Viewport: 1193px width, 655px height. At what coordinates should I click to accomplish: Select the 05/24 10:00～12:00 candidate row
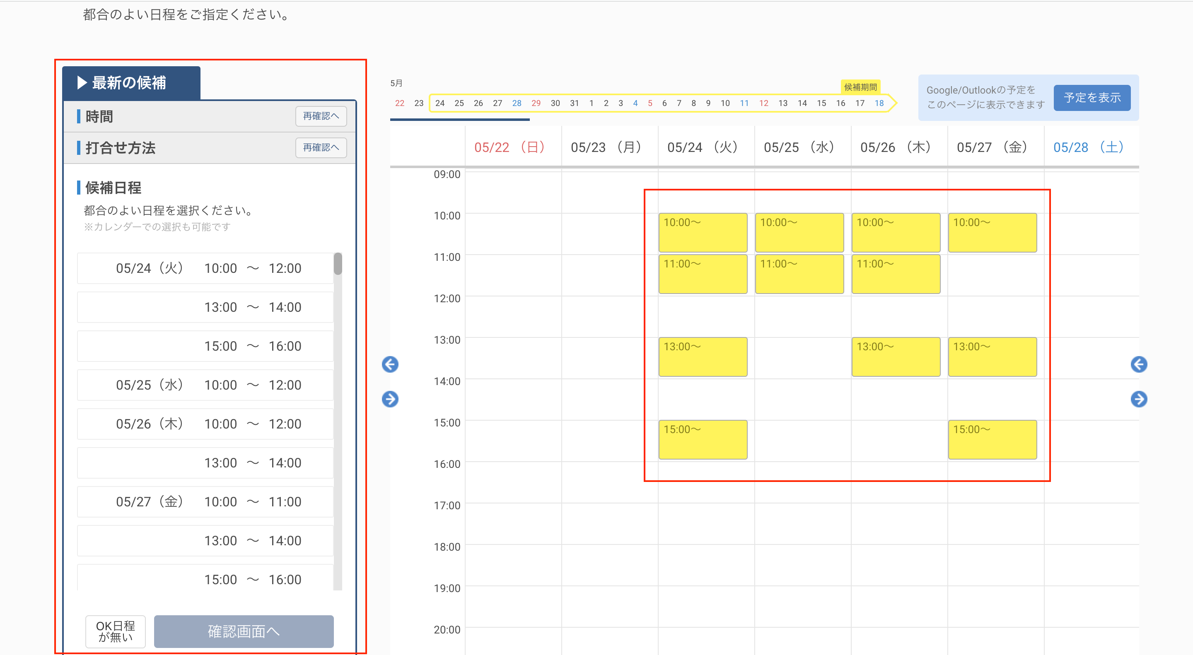click(x=205, y=268)
